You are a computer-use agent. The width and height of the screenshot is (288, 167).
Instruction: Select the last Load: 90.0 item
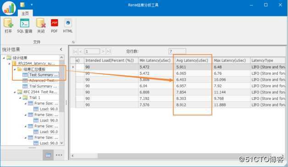tap(49, 143)
